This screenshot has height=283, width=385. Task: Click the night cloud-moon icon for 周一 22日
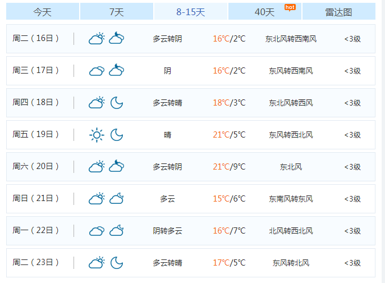point(117,230)
